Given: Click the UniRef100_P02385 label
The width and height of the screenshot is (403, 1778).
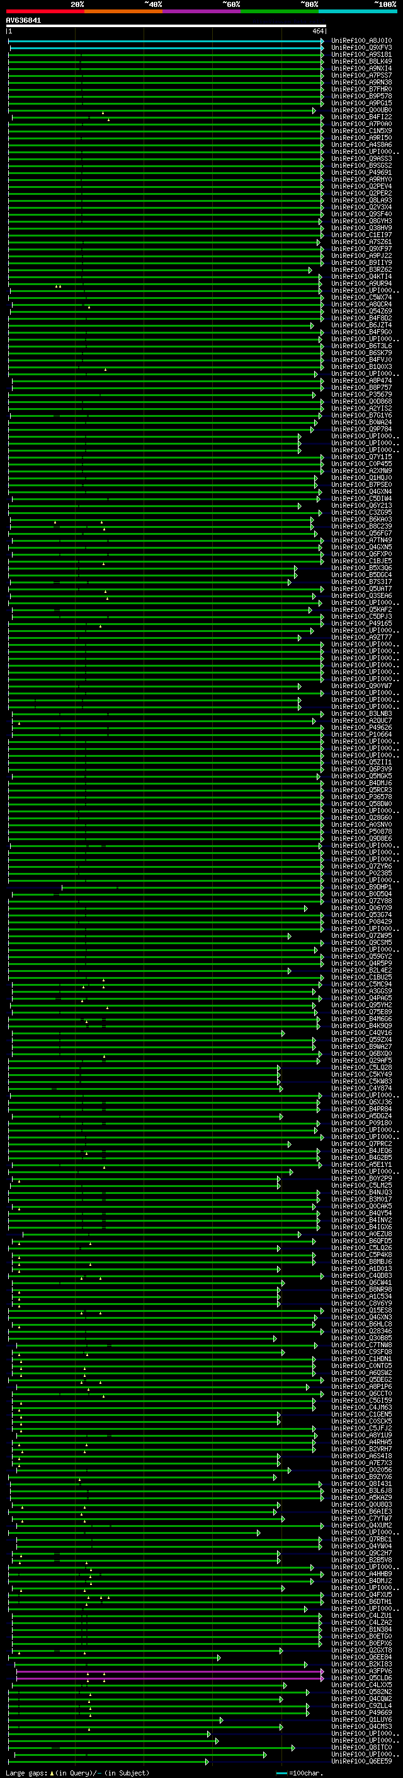Looking at the screenshot, I should coord(361,873).
